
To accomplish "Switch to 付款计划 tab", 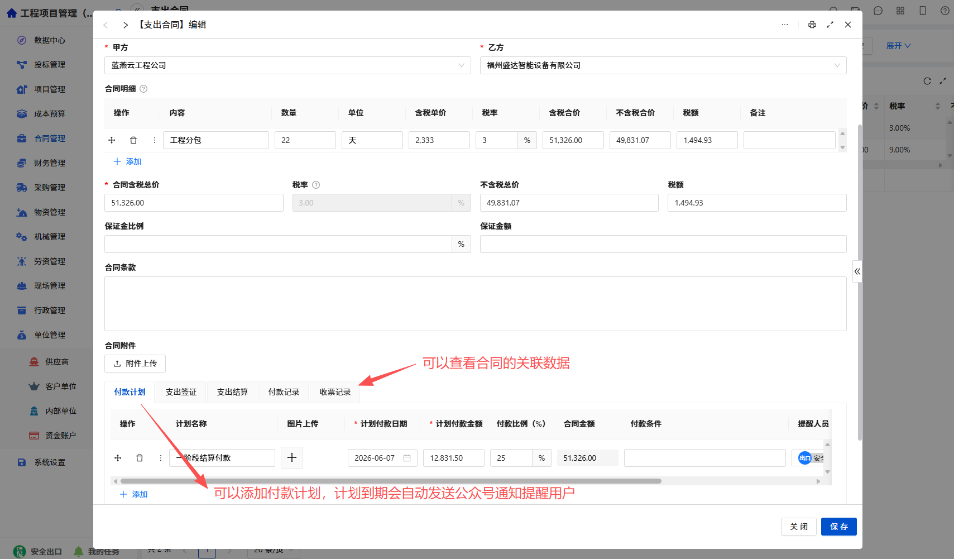I will (x=130, y=392).
